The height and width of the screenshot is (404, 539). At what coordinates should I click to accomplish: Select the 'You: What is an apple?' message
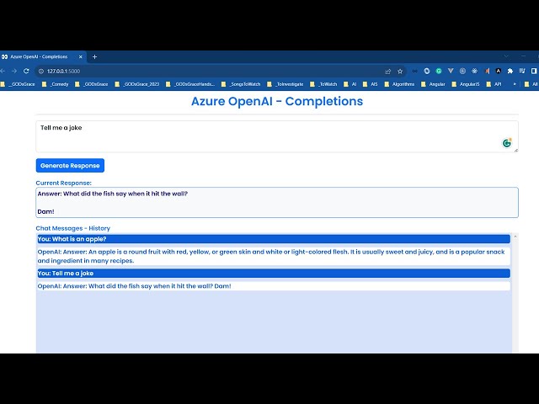coord(274,239)
